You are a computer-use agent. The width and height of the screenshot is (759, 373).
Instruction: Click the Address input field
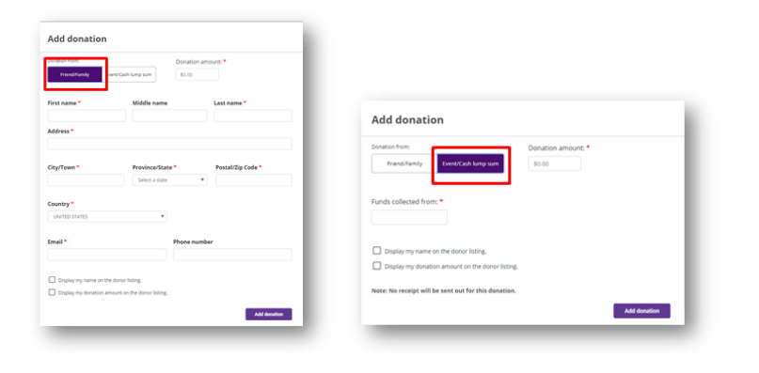170,144
